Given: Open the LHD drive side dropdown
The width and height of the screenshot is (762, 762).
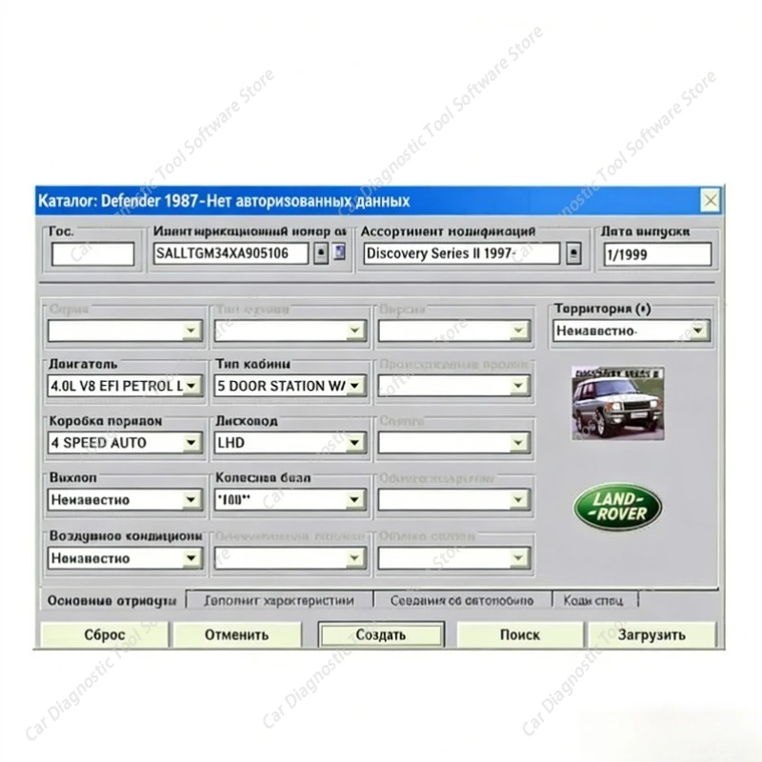Looking at the screenshot, I should (x=355, y=443).
